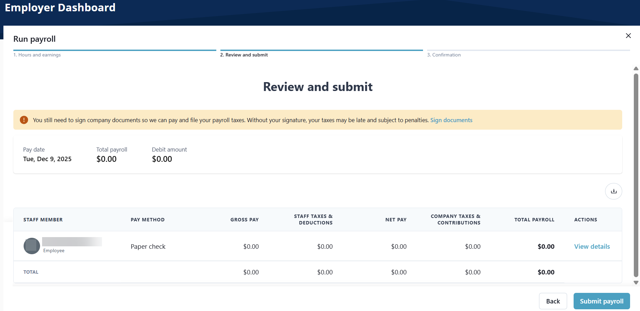Image resolution: width=640 pixels, height=311 pixels.
Task: Click the download payroll report icon
Action: [613, 191]
